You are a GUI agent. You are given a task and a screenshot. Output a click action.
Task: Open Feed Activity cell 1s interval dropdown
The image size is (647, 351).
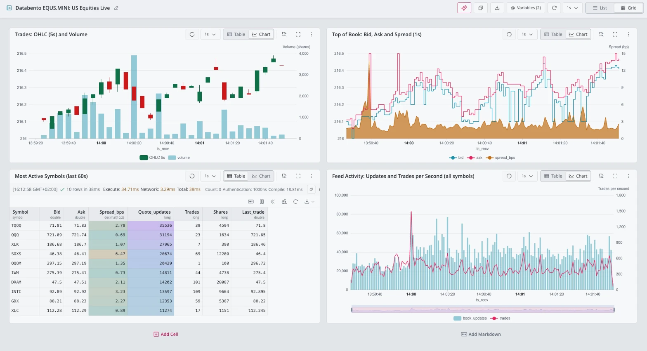527,176
